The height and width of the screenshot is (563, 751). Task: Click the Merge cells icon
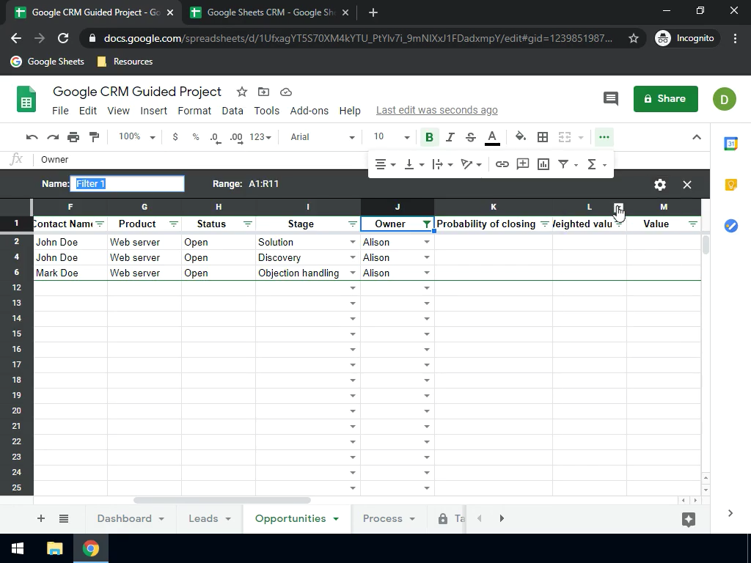(565, 137)
